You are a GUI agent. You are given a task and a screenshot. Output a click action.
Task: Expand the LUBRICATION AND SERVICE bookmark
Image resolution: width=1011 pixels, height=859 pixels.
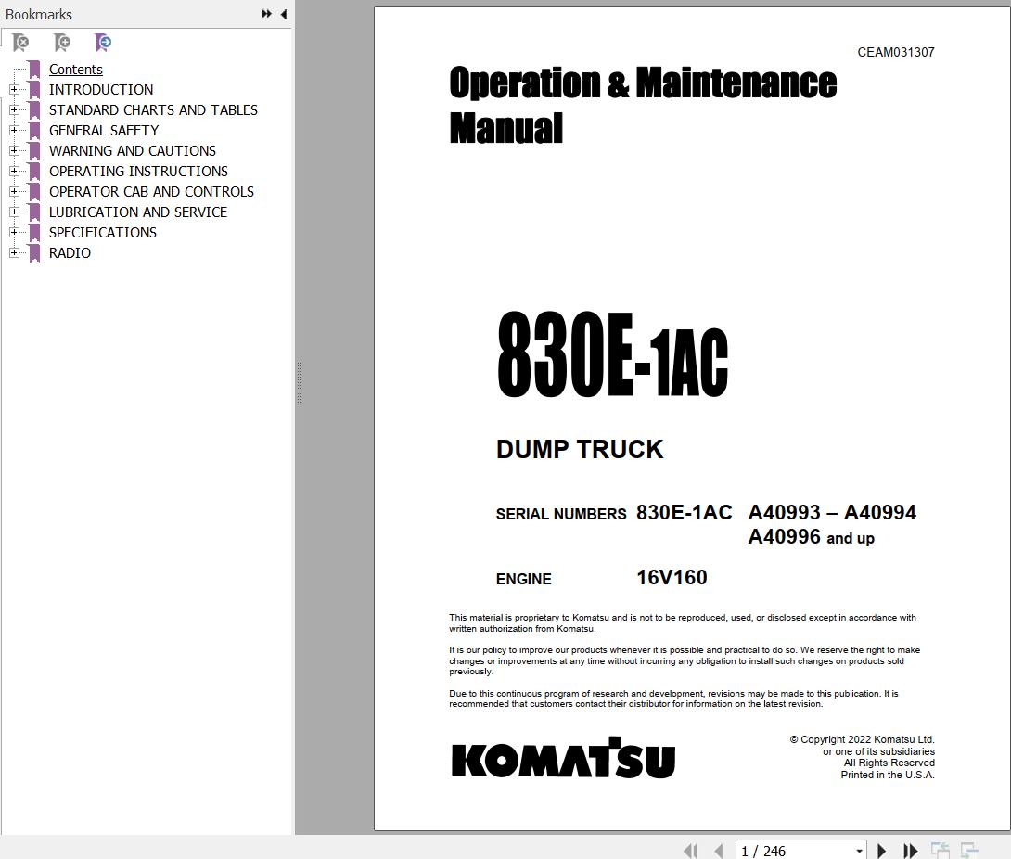pos(14,212)
